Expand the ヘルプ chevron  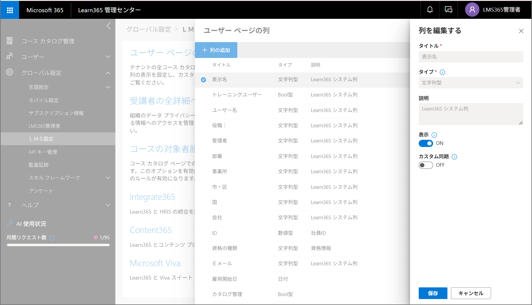[x=108, y=205]
